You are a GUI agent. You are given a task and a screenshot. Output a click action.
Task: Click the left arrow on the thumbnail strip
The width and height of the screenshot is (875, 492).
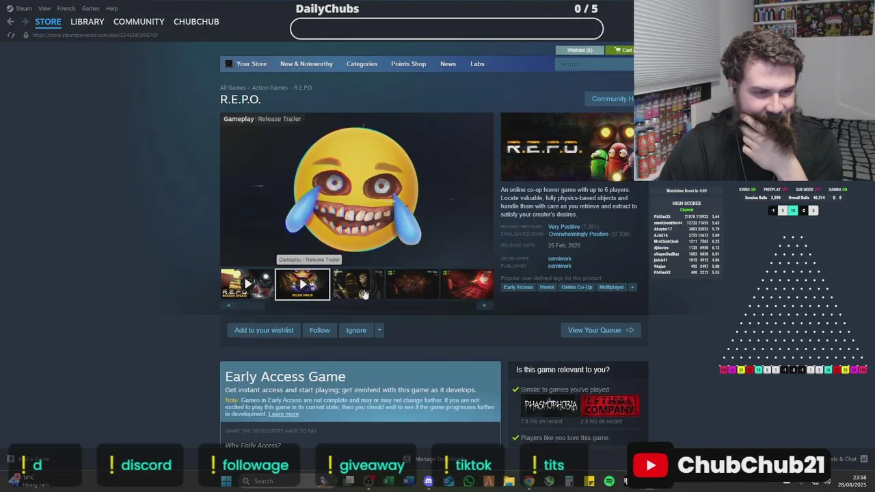click(x=228, y=305)
